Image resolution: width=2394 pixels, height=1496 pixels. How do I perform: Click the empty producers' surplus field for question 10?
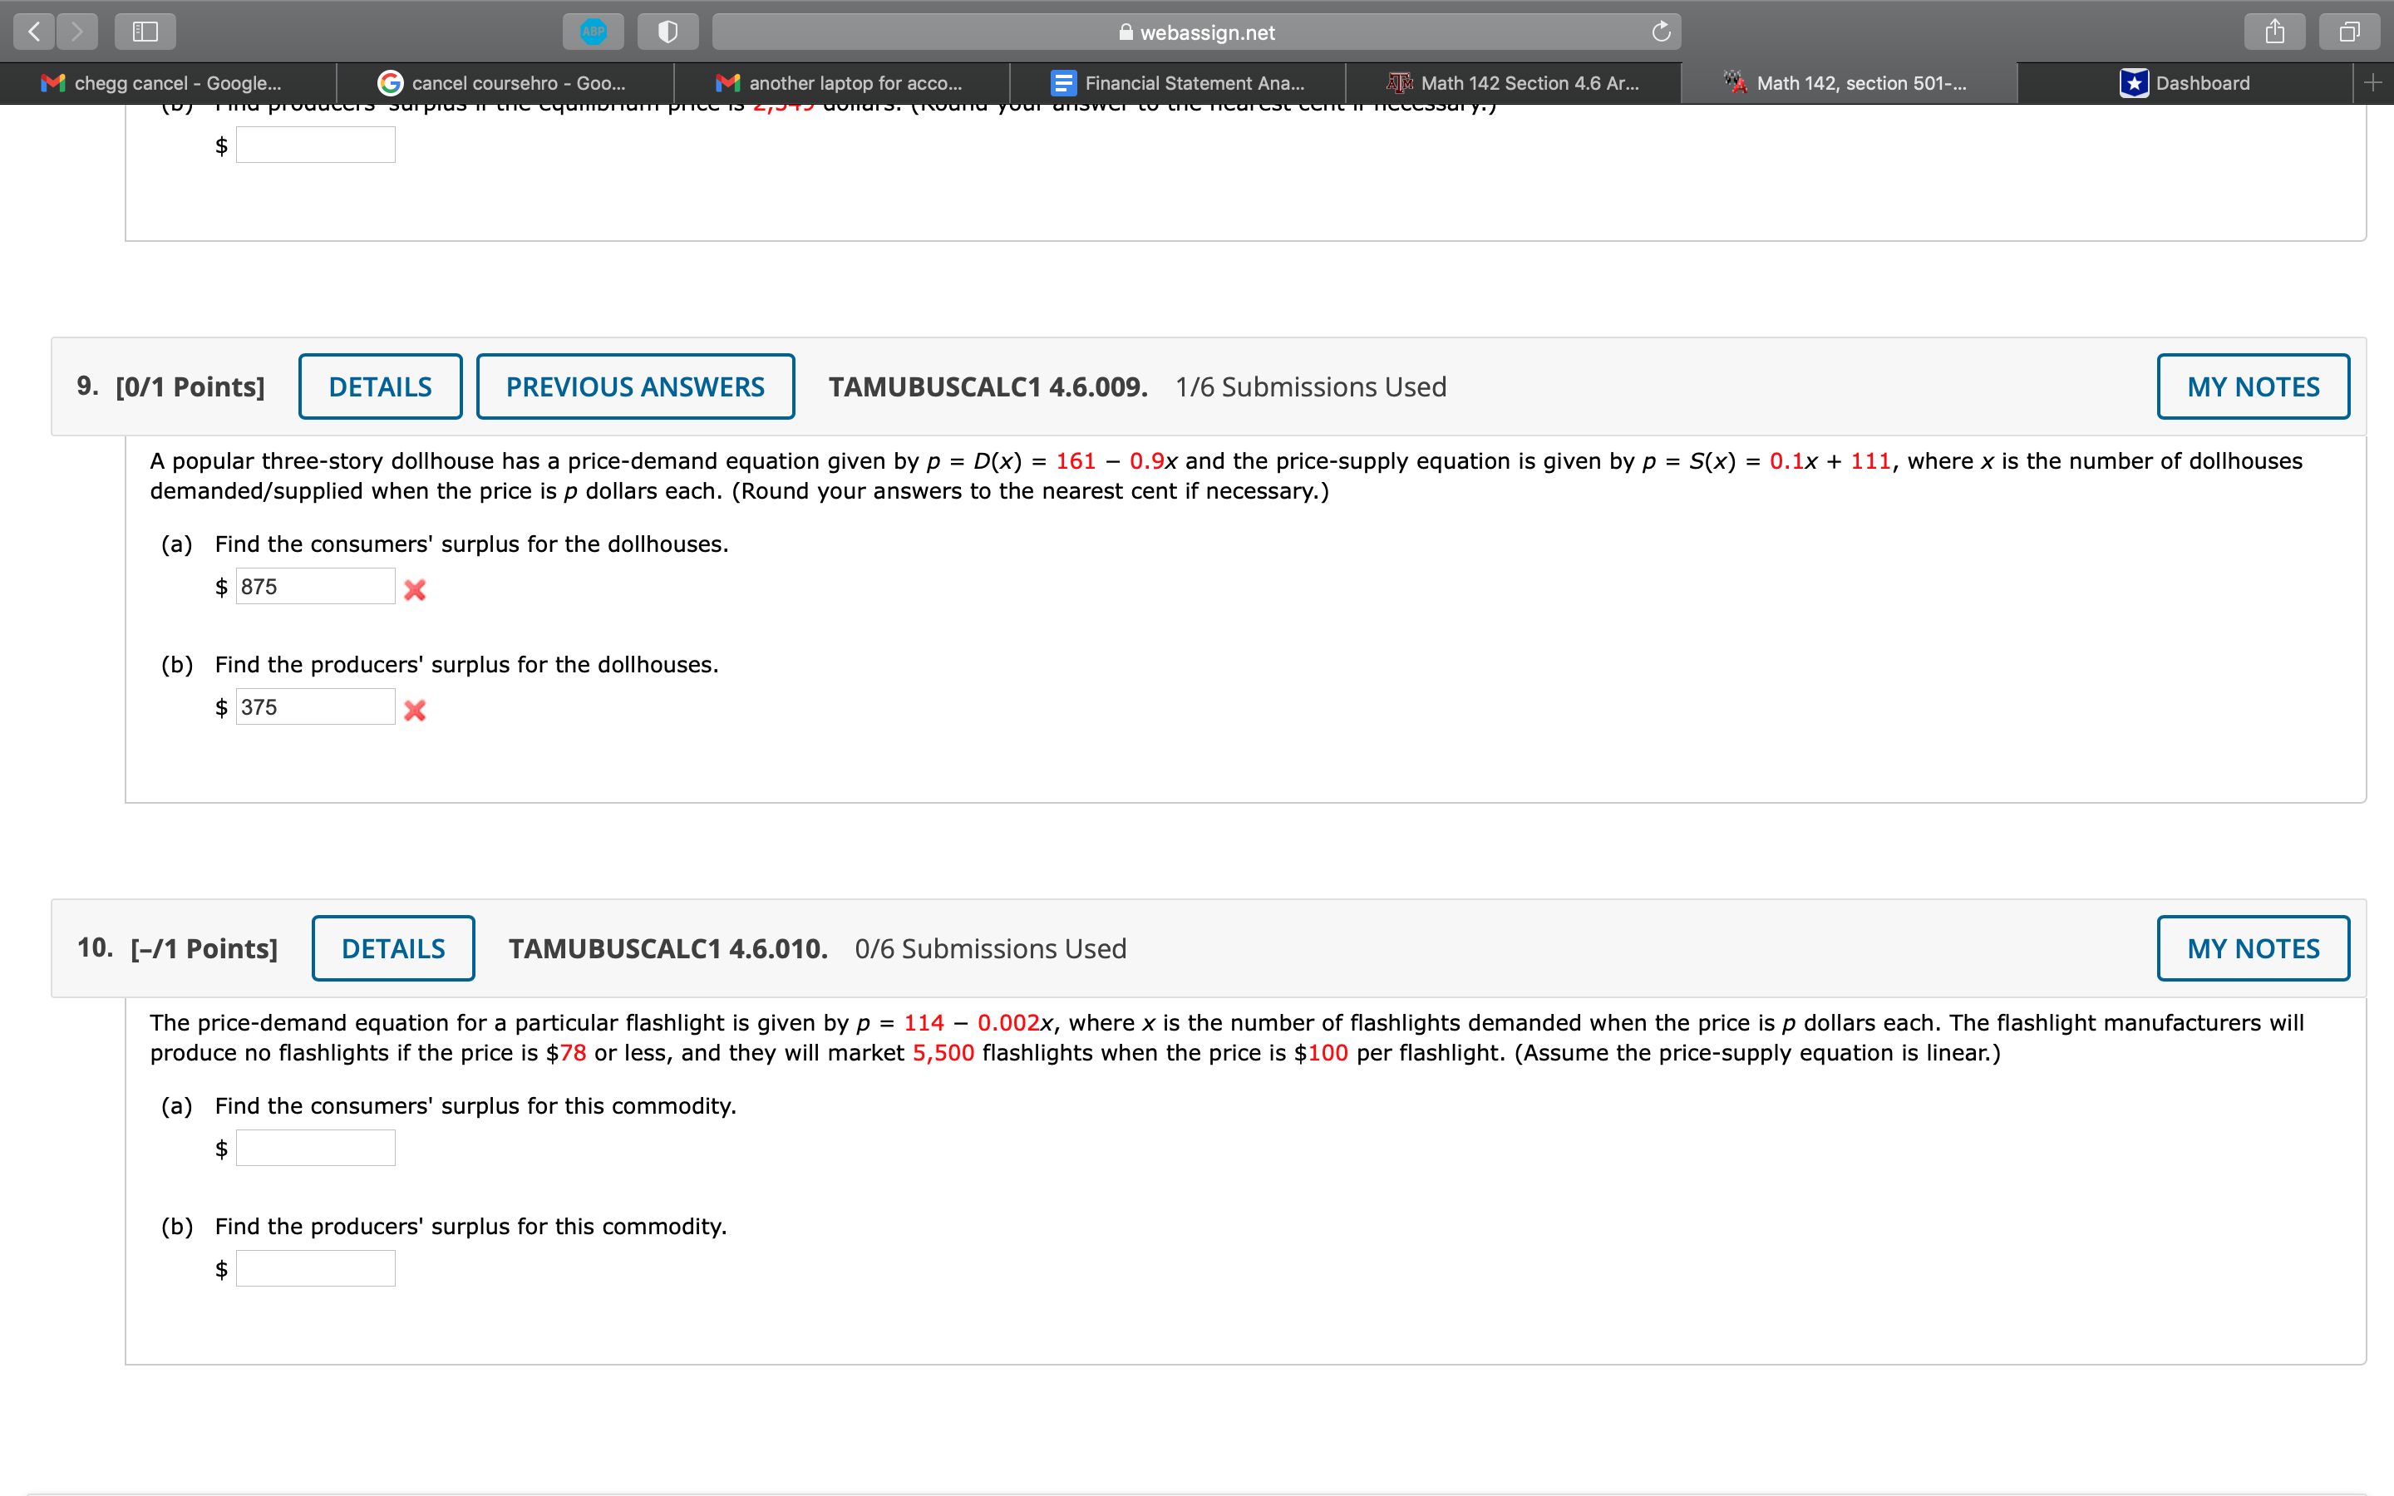(x=314, y=1267)
